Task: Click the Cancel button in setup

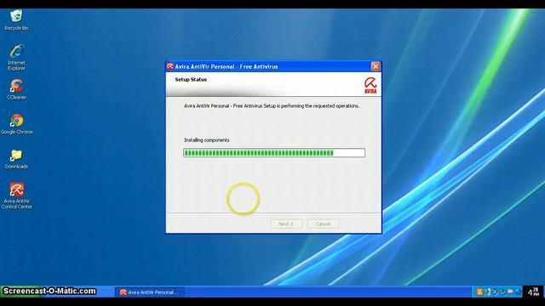Action: coord(323,224)
